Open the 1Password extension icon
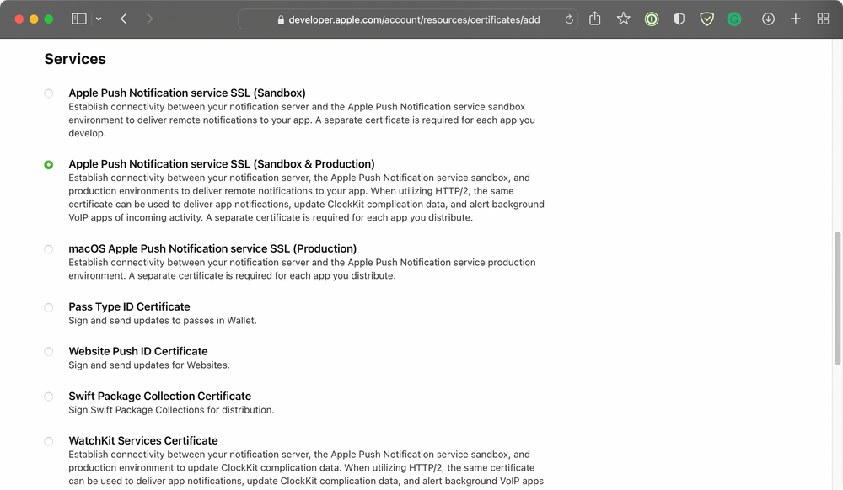This screenshot has width=843, height=490. (x=652, y=19)
